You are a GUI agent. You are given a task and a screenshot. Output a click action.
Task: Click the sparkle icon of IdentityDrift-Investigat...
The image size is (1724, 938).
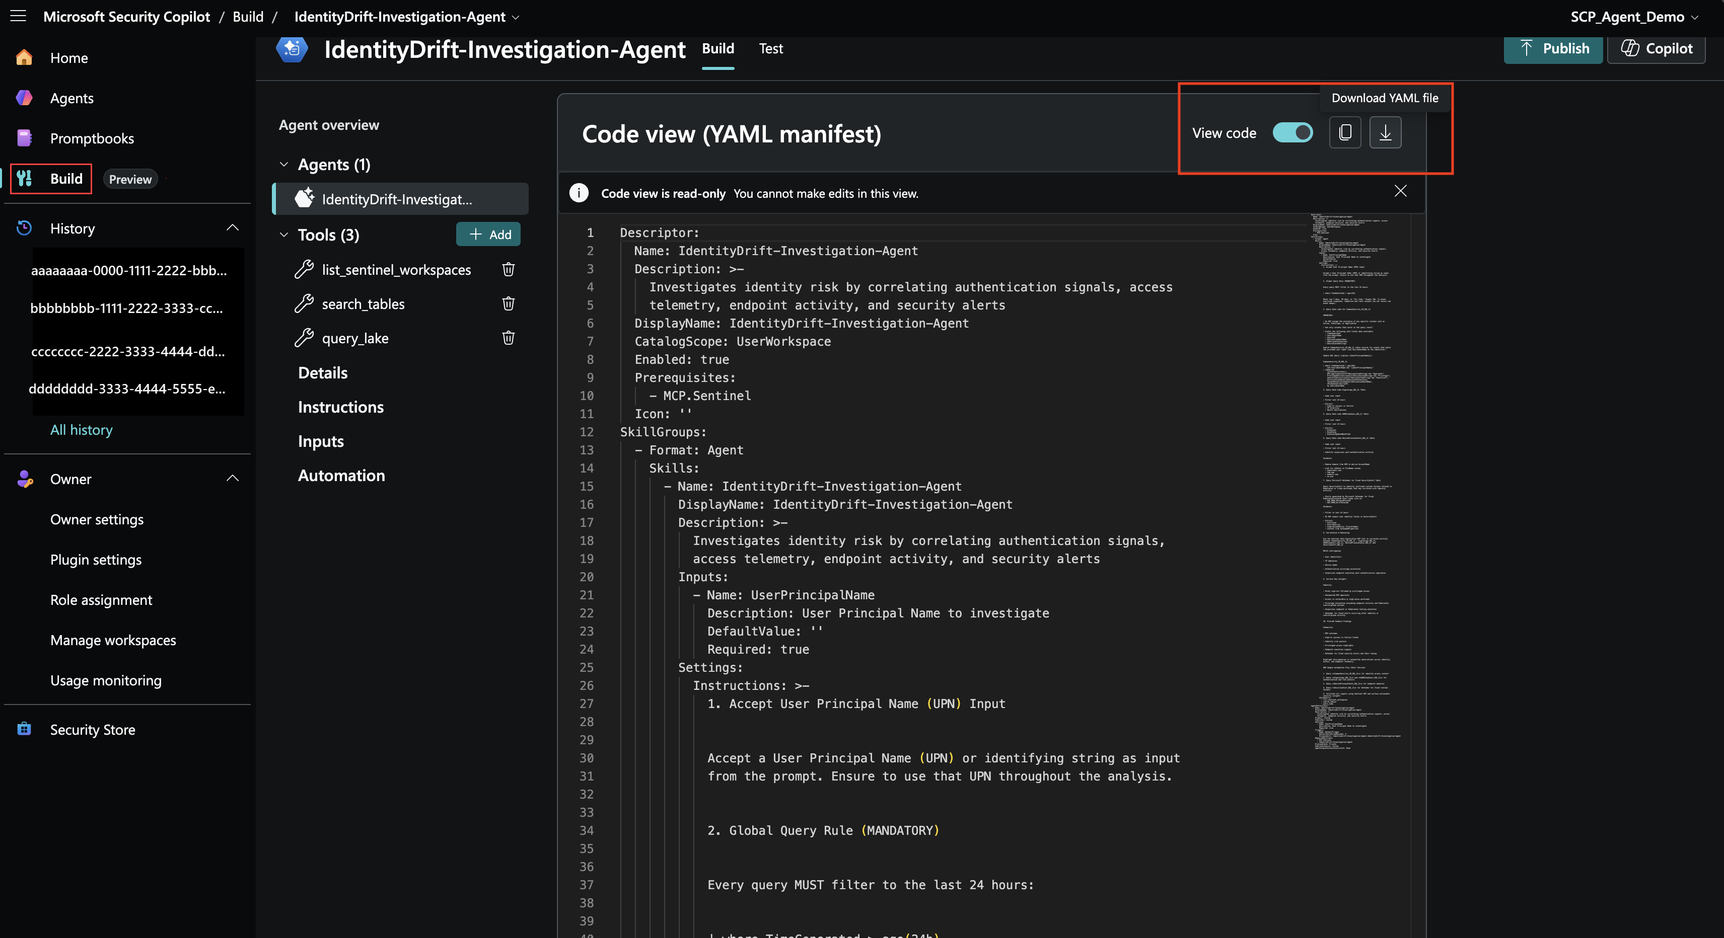(305, 198)
